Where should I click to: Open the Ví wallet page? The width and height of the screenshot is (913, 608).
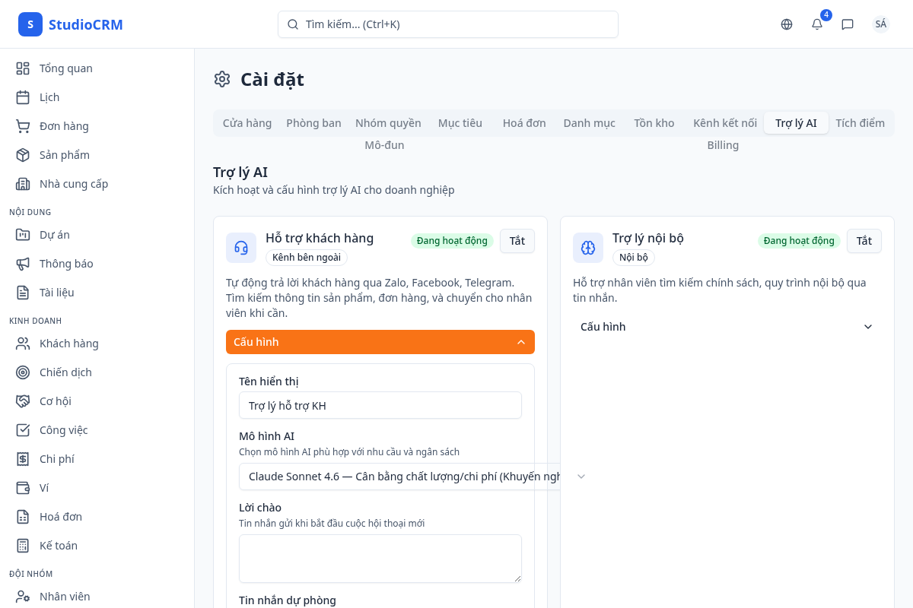(x=44, y=488)
